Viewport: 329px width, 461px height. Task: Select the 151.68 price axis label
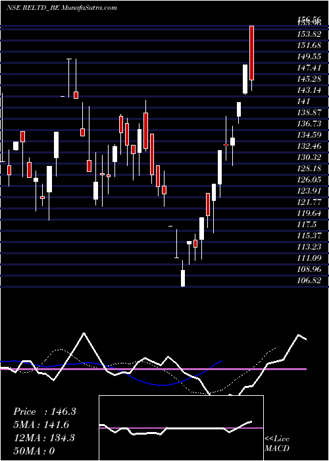click(309, 45)
